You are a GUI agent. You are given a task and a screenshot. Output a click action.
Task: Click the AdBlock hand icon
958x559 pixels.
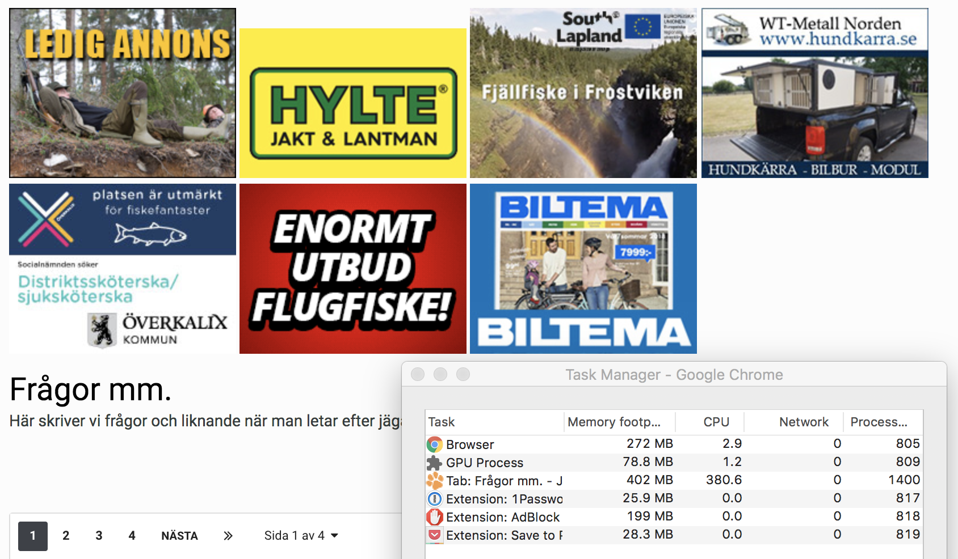[435, 517]
